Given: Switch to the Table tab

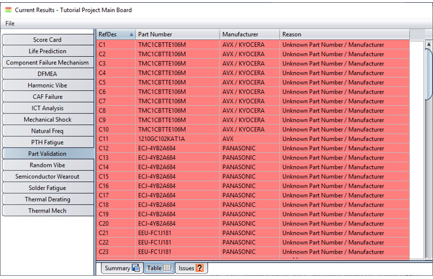Looking at the screenshot, I should 159,268.
